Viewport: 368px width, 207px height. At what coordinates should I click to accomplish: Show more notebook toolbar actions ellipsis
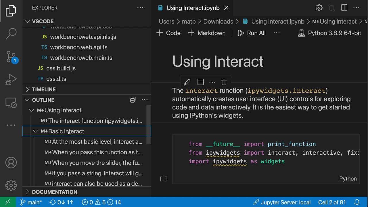coord(277,33)
